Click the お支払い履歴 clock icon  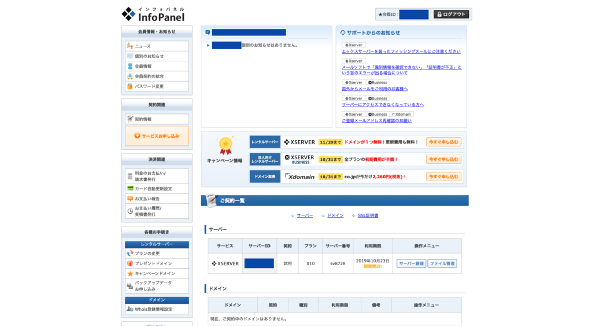[x=130, y=211]
